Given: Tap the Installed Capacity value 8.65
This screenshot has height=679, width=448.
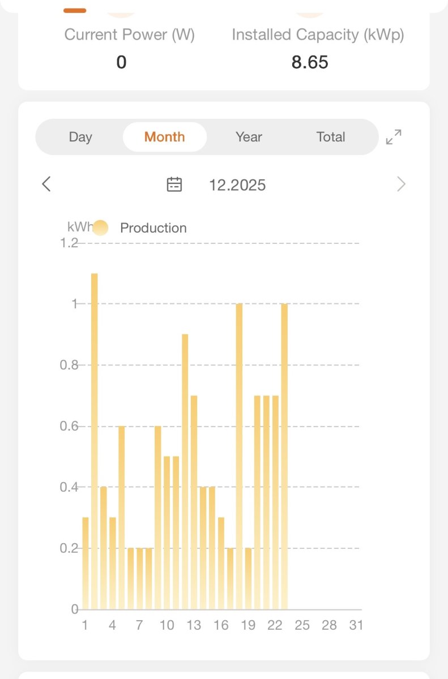Looking at the screenshot, I should [310, 62].
